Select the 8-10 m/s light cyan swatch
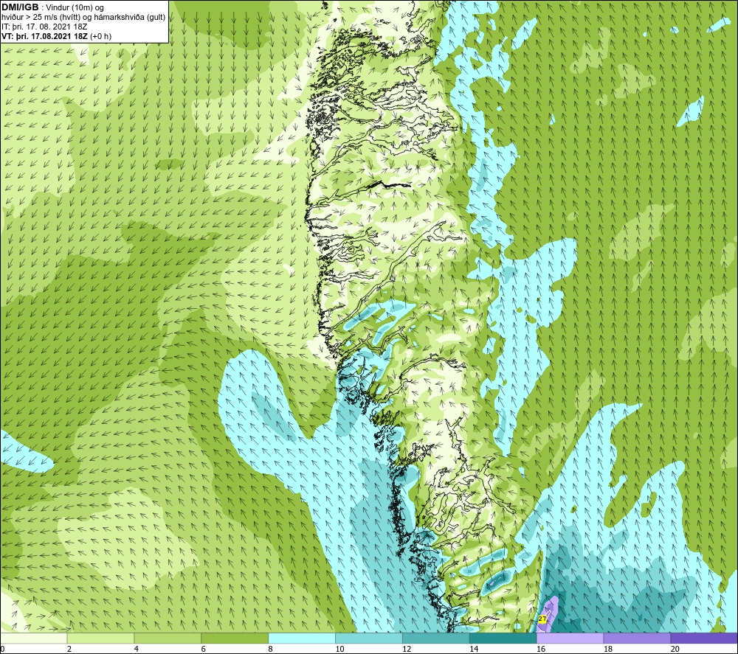The image size is (738, 654). pos(302,638)
